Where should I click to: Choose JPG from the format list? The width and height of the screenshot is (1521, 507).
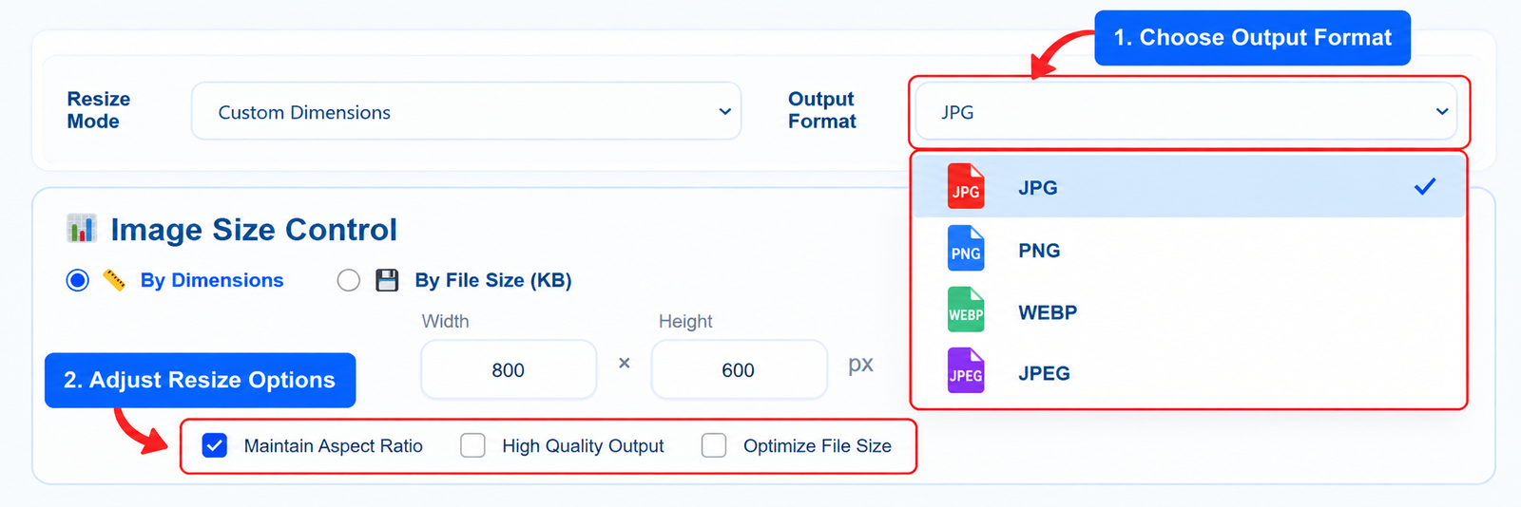click(x=1188, y=187)
